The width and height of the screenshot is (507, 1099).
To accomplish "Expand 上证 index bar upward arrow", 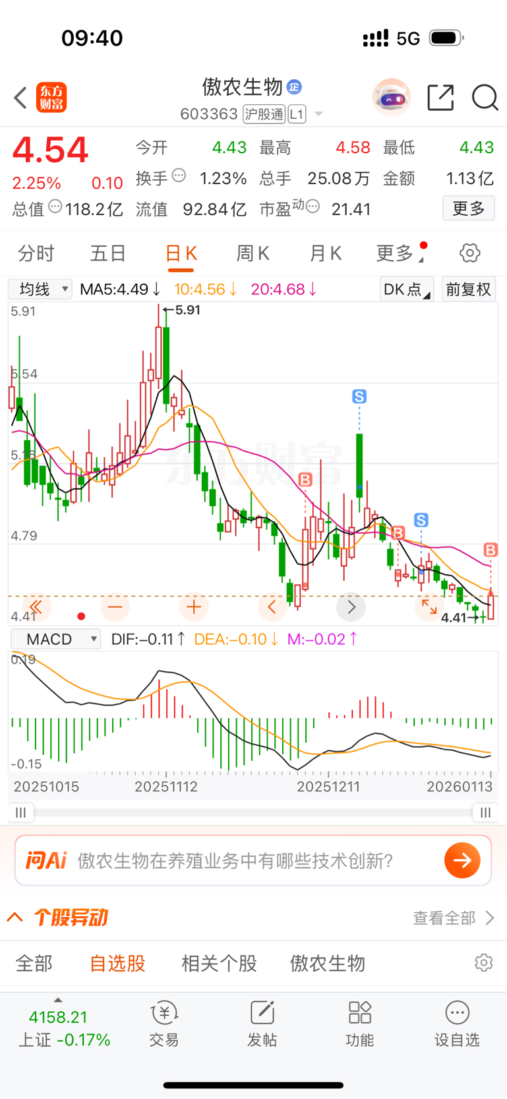I will (x=58, y=1001).
